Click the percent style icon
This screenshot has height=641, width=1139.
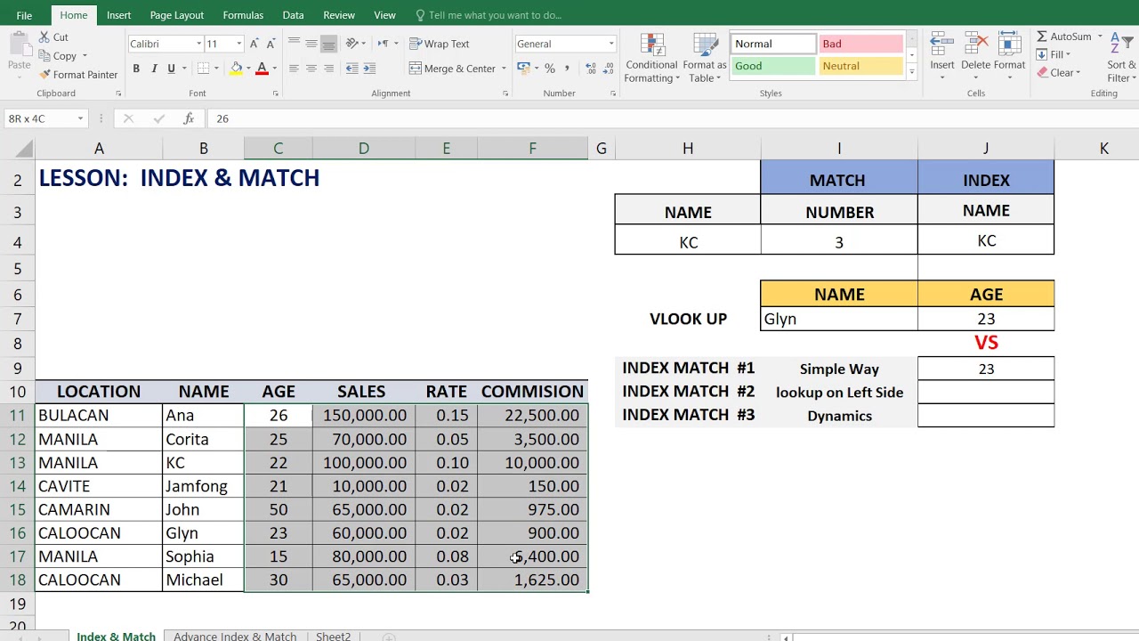[550, 69]
